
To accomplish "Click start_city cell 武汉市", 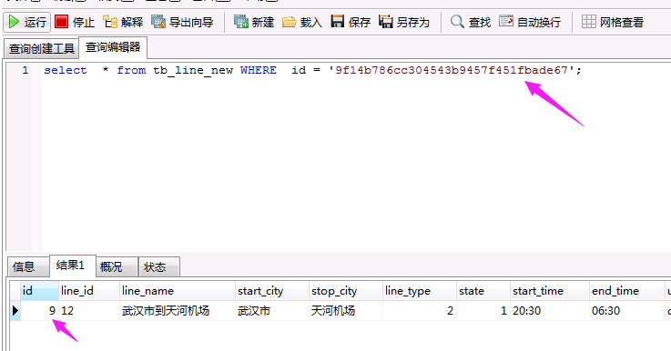I will [271, 310].
